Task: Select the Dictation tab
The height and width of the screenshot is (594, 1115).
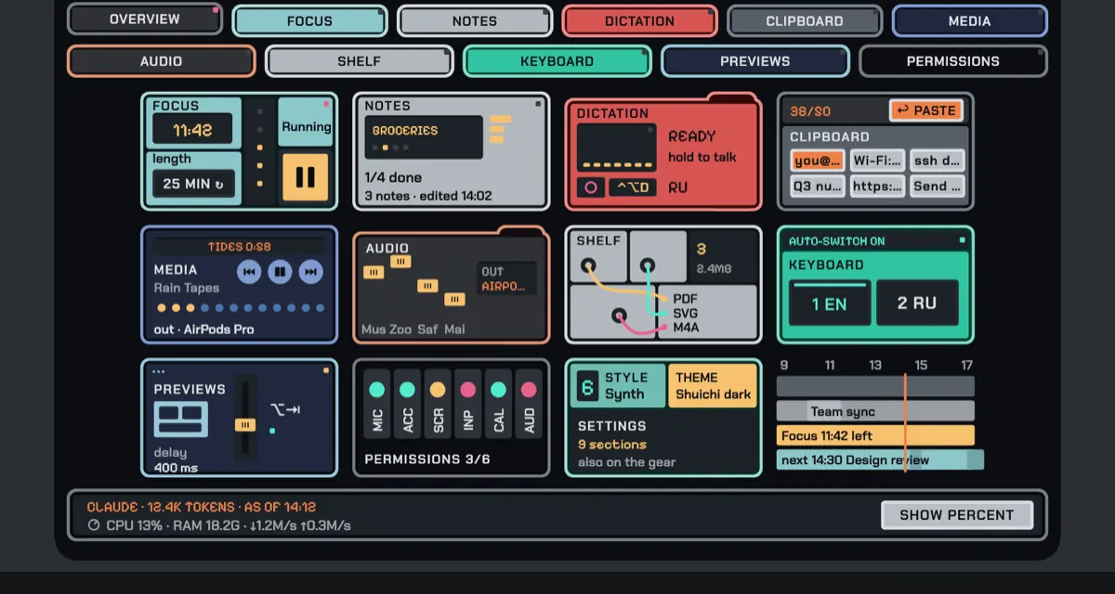Action: coord(639,21)
